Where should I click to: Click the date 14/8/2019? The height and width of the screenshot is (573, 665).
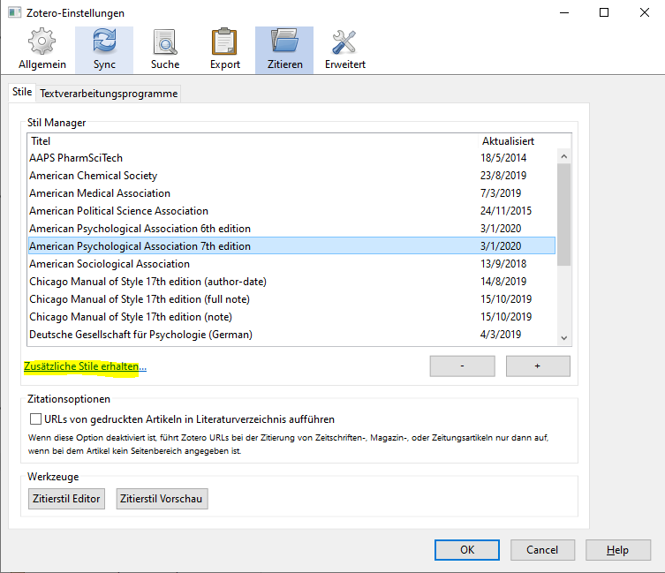pyautogui.click(x=503, y=281)
